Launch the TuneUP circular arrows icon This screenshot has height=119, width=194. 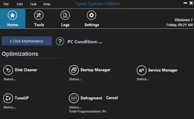coord(8,98)
